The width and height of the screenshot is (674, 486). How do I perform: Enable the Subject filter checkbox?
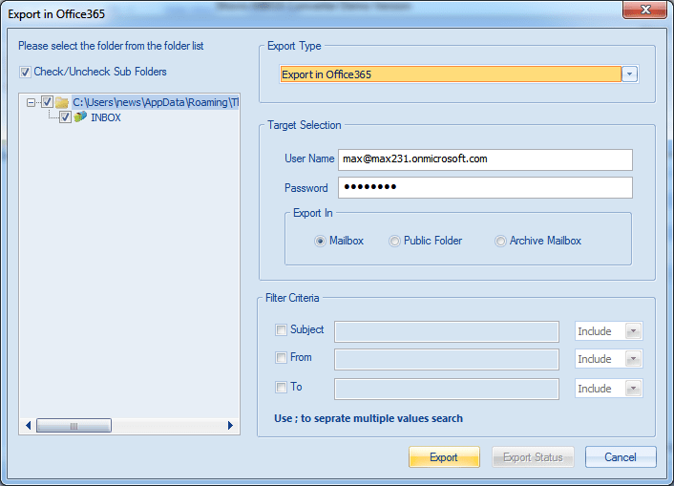pos(281,330)
